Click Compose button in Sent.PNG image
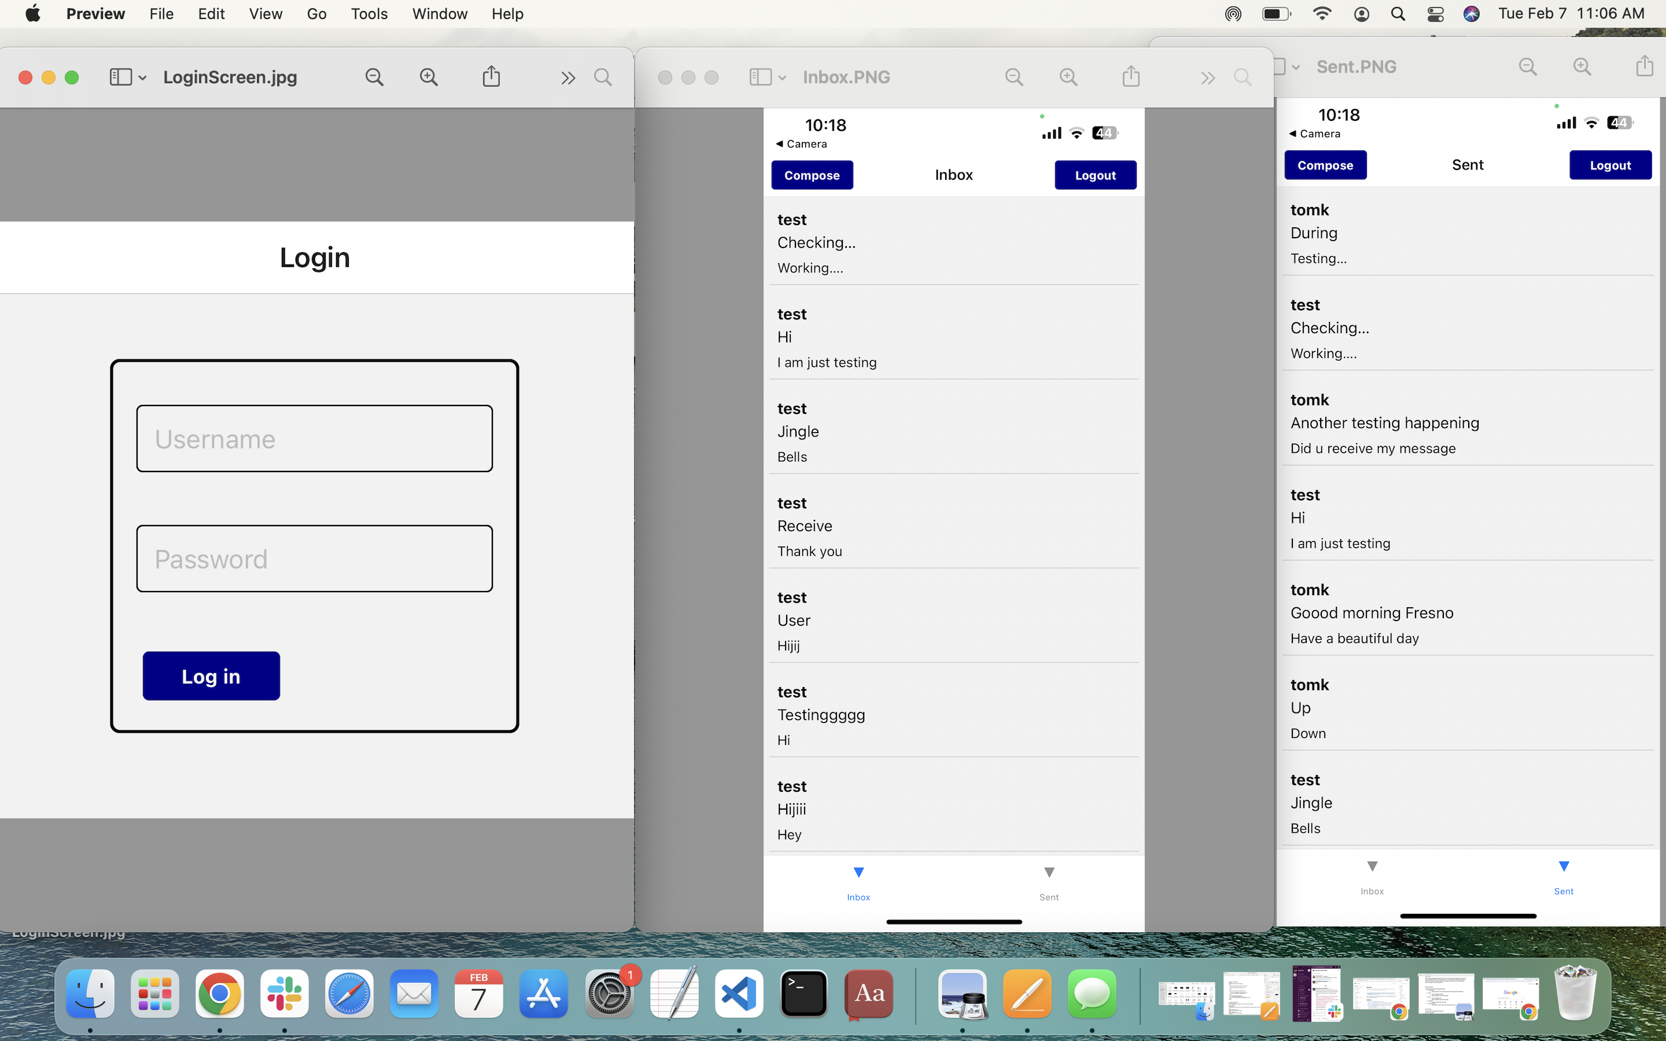 pos(1325,165)
